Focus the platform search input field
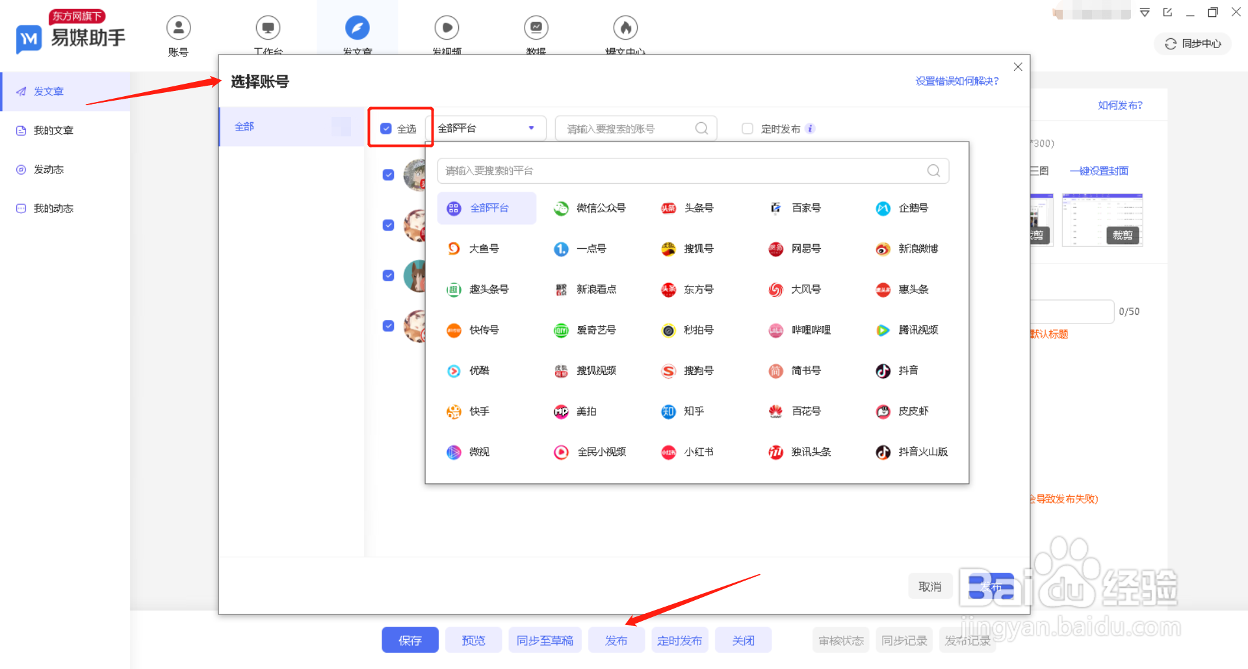Viewport: 1248px width, 669px height. point(693,171)
